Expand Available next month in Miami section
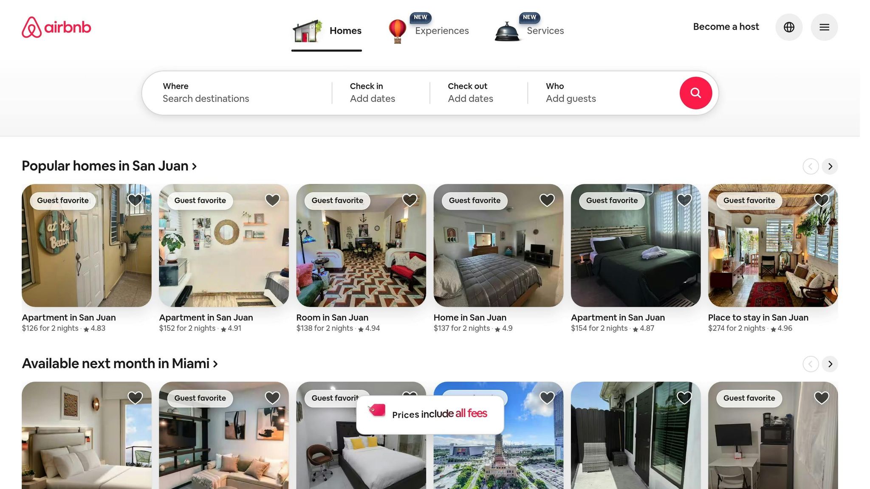This screenshot has width=870, height=489. 119,364
